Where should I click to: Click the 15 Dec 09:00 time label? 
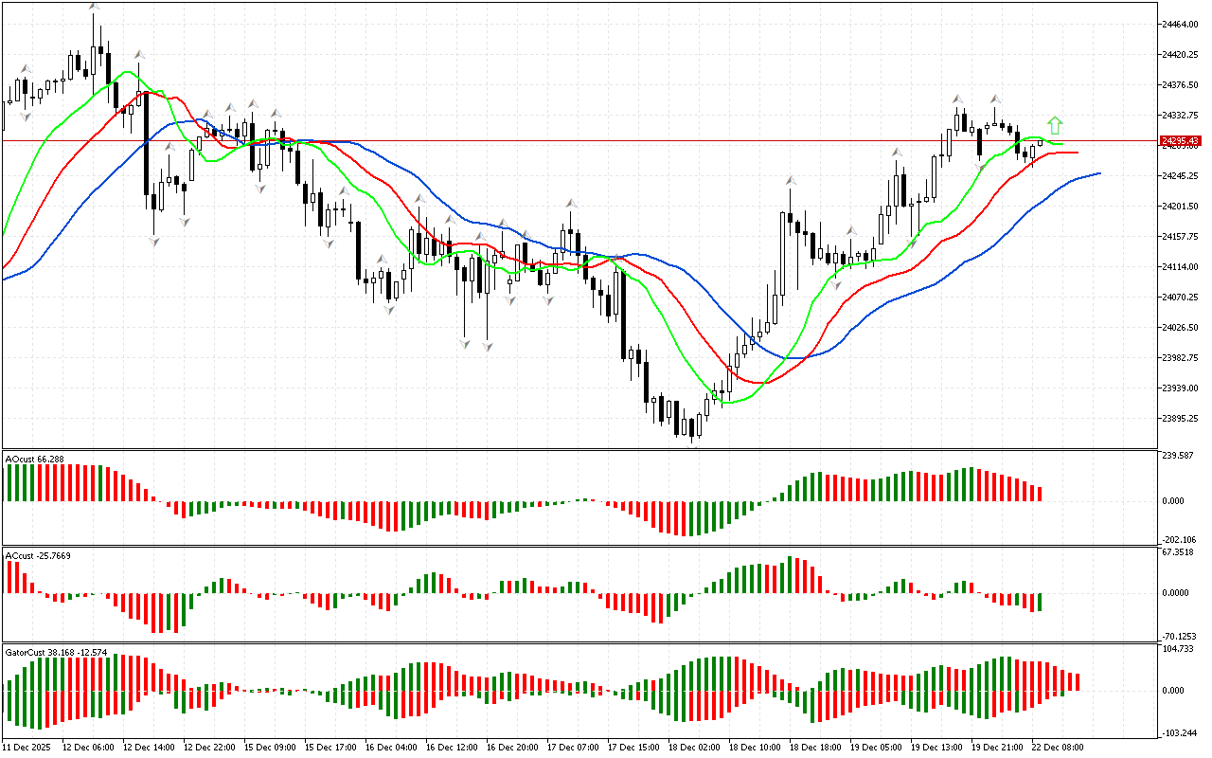(x=270, y=748)
